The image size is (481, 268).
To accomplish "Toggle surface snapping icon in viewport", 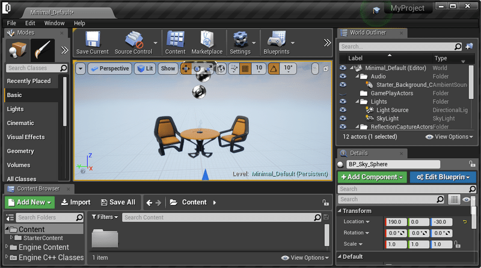I will (234, 69).
